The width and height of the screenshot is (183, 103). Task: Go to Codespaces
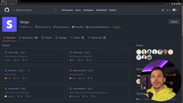[x=88, y=10]
